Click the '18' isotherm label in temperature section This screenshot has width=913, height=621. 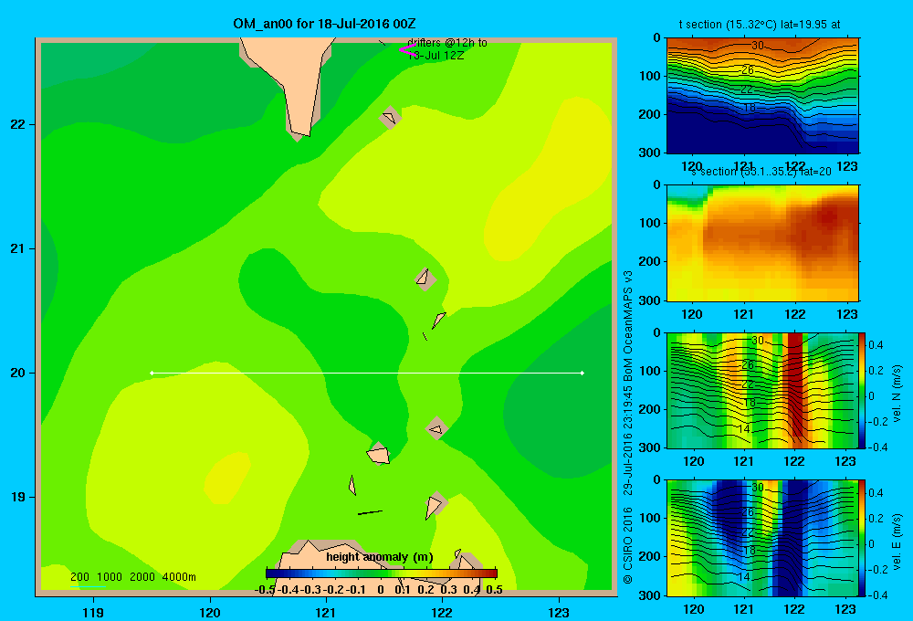750,108
